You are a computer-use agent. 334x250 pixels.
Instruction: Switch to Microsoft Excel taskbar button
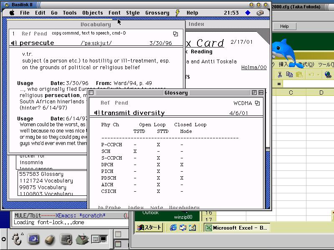click(x=236, y=227)
